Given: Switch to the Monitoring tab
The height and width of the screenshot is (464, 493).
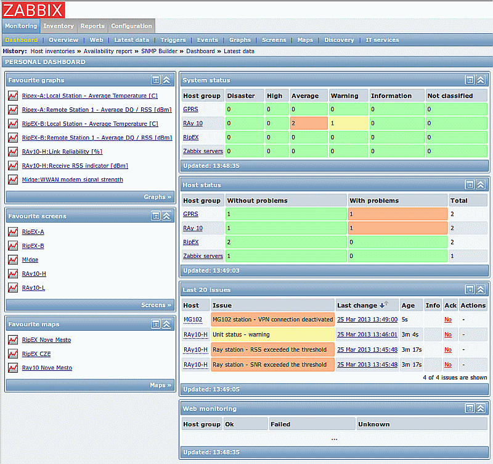Looking at the screenshot, I should (x=21, y=26).
